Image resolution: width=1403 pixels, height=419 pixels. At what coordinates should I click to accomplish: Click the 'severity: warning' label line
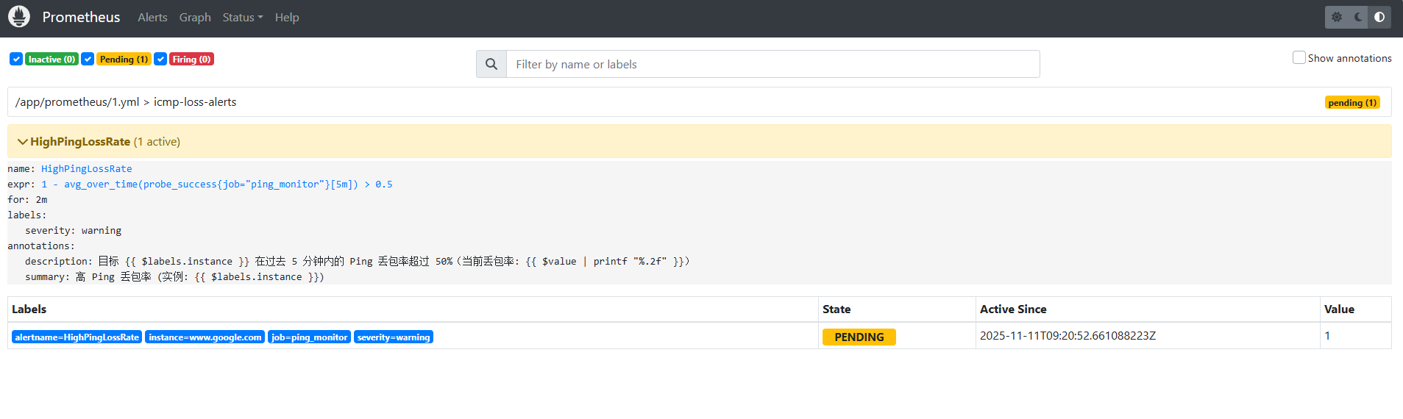pyautogui.click(x=73, y=230)
